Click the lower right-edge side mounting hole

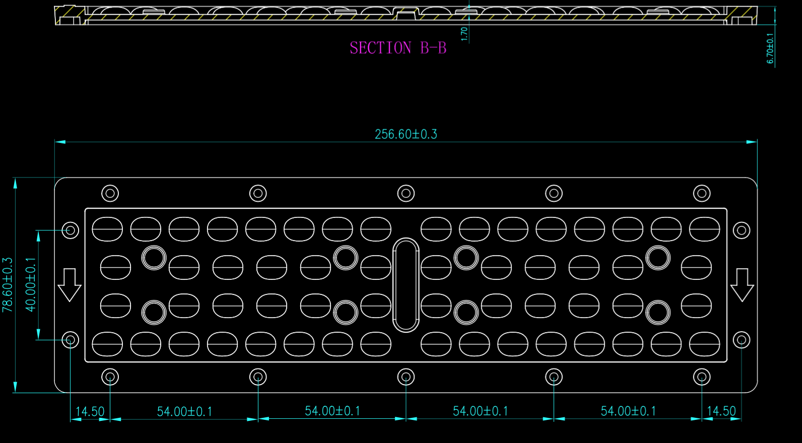tap(741, 340)
